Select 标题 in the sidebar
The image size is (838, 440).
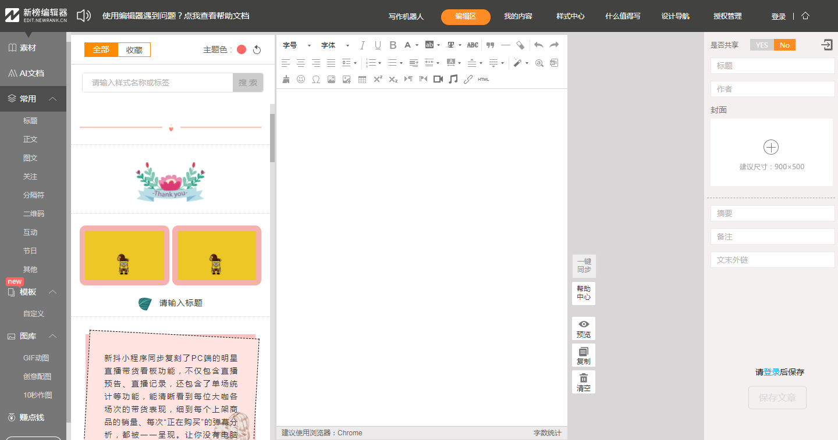click(x=30, y=121)
